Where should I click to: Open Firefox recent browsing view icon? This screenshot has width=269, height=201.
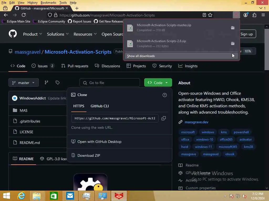pyautogui.click(x=5, y=8)
